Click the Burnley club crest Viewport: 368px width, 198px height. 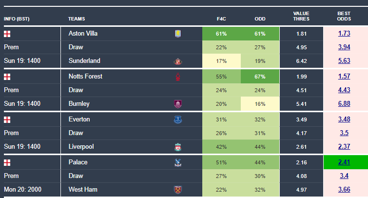177,104
